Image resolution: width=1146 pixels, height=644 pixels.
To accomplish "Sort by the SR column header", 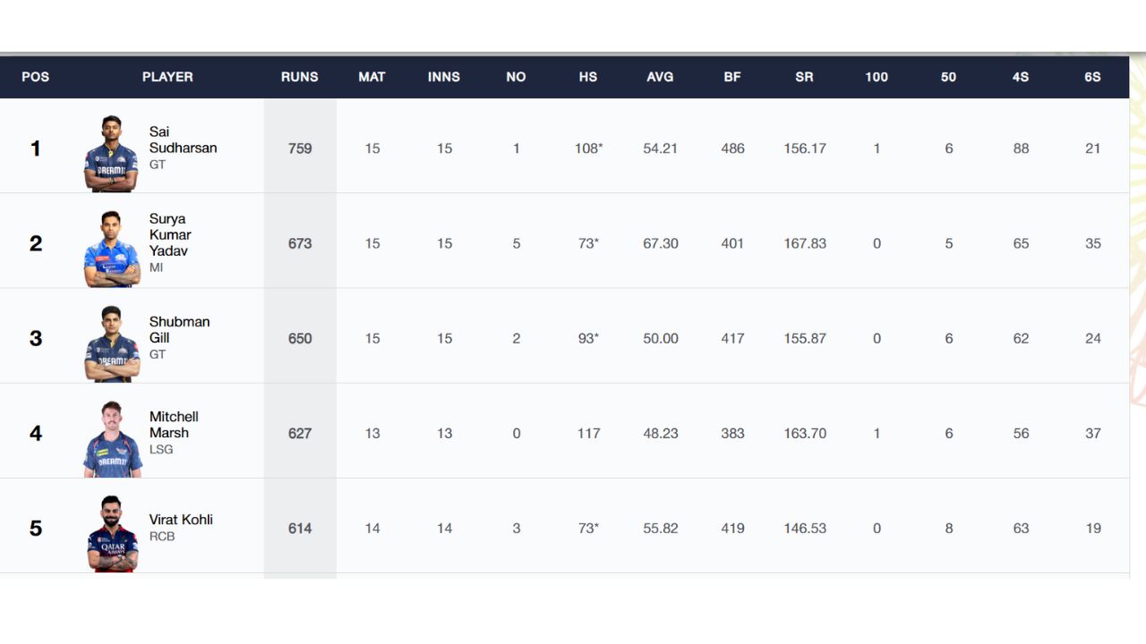I will click(x=804, y=77).
